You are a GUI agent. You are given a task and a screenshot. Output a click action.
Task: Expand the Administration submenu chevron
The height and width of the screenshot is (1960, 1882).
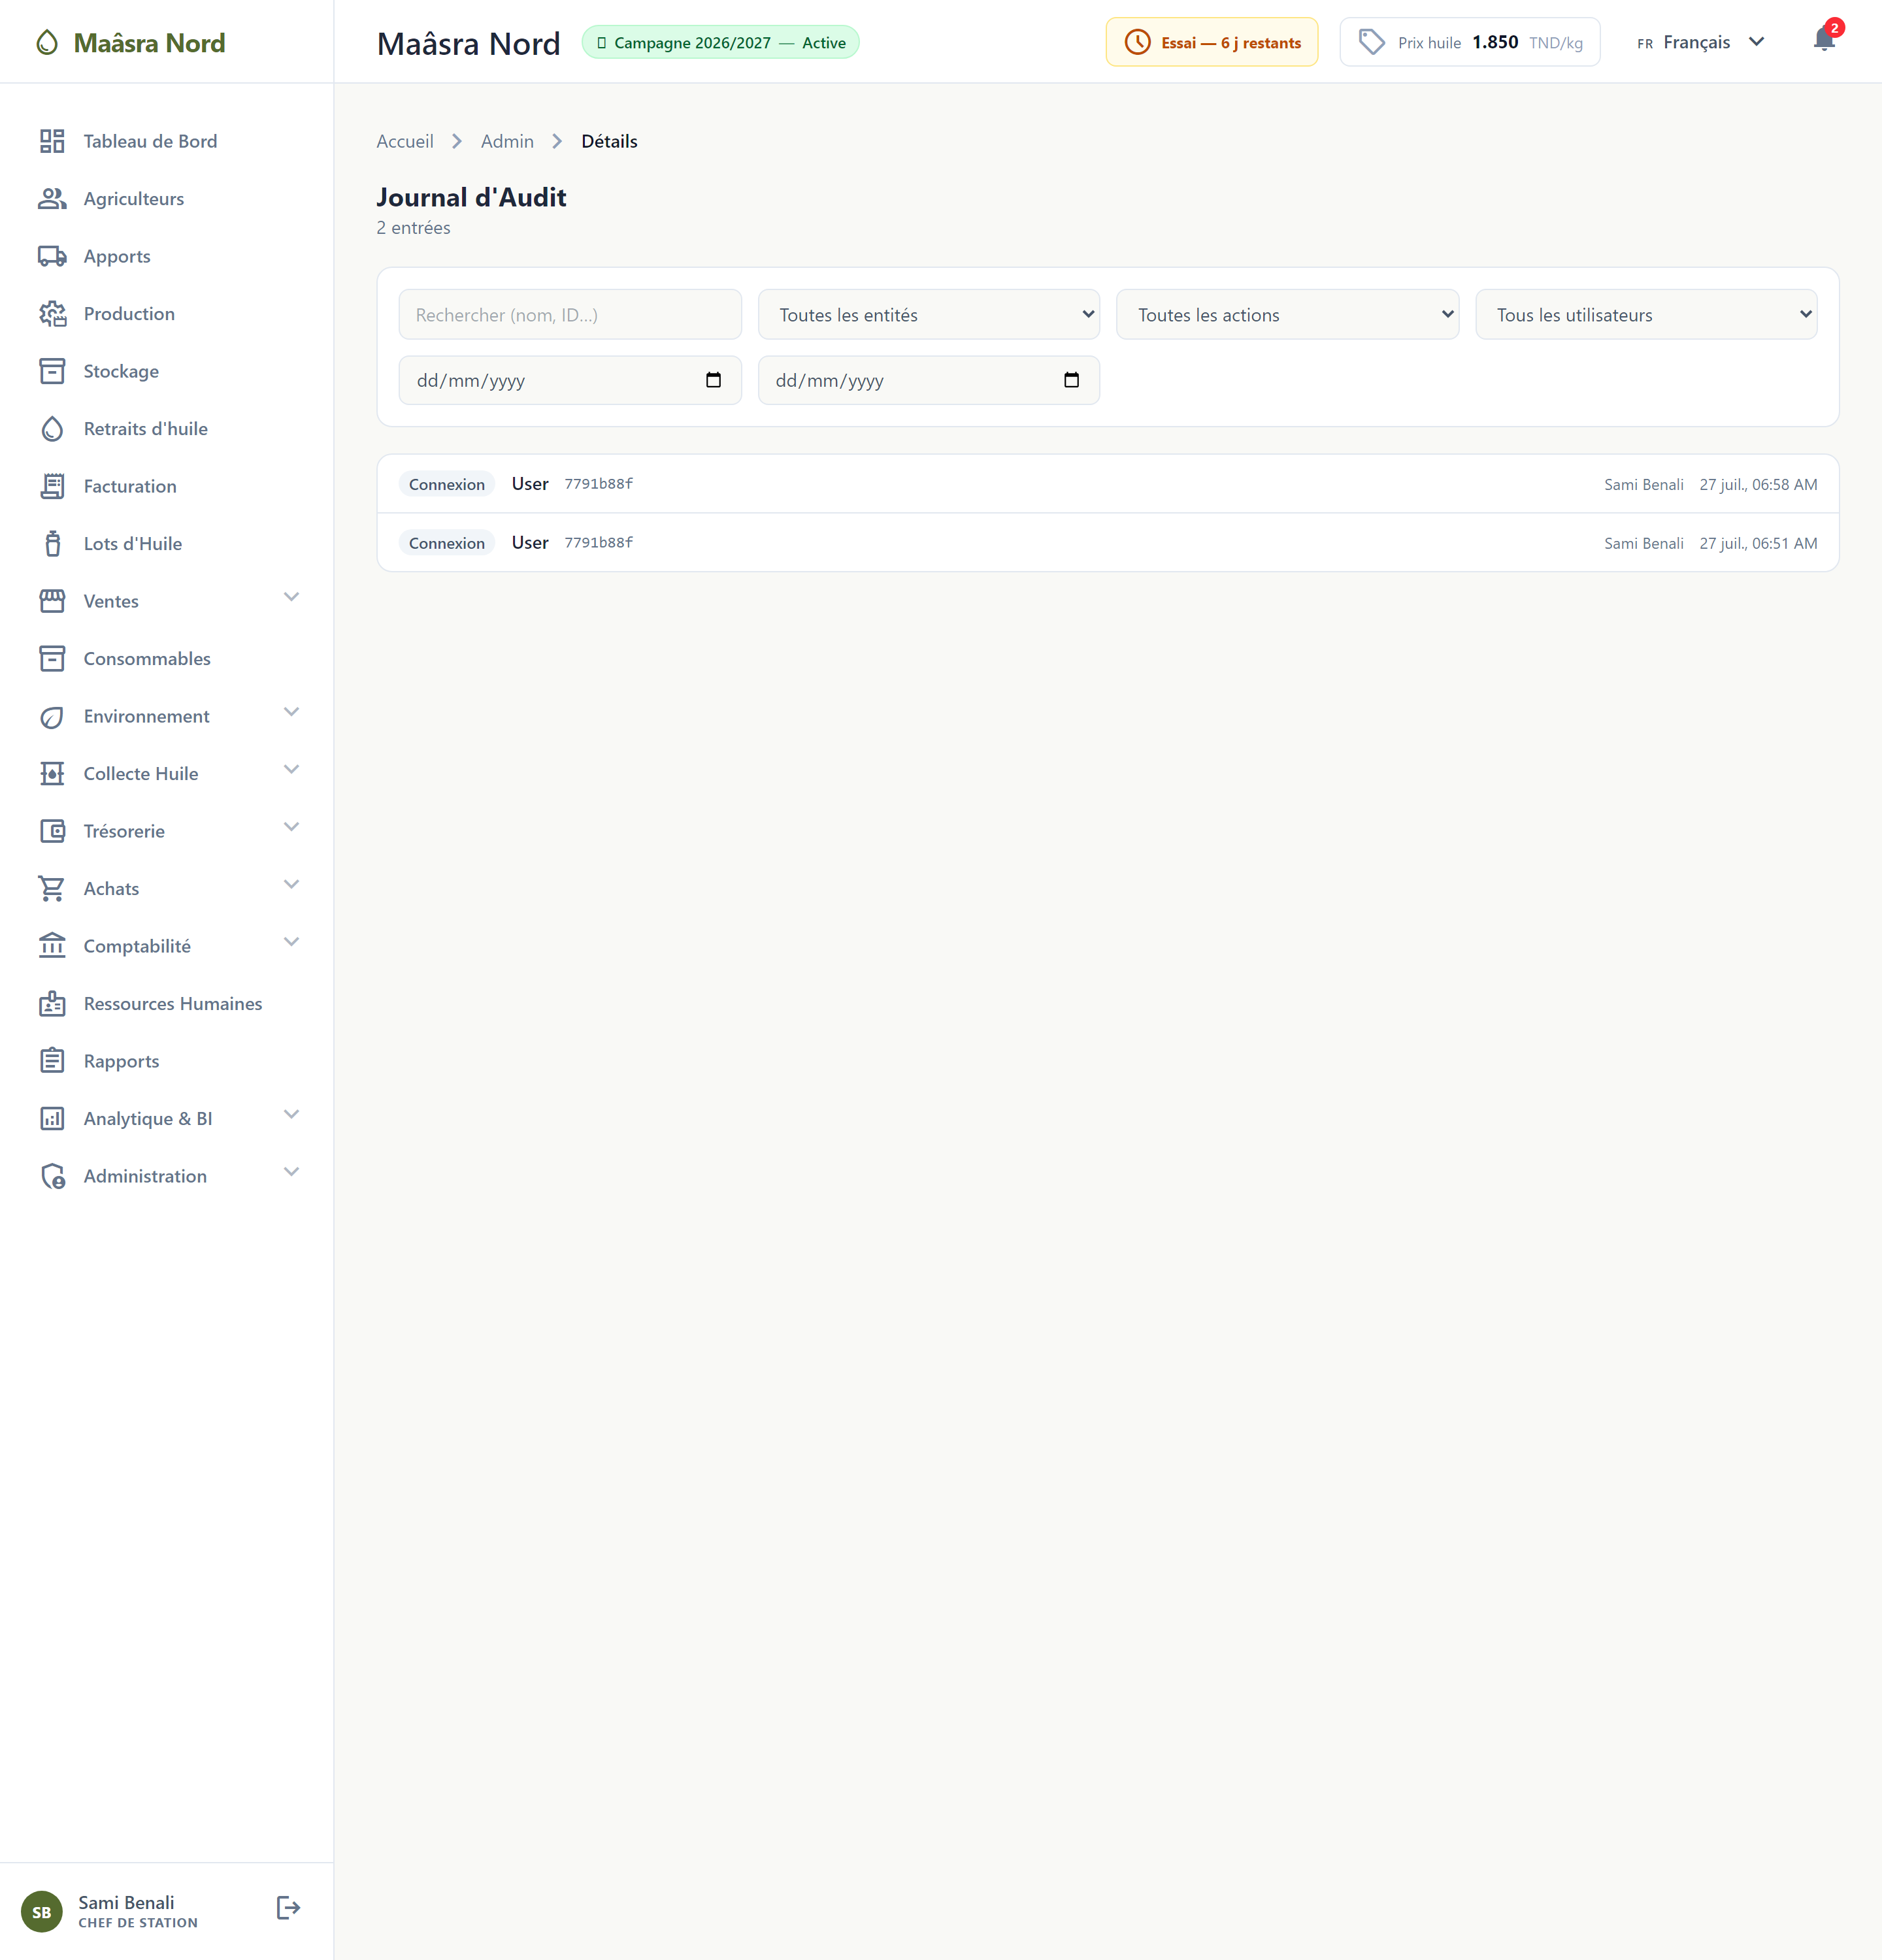coord(291,1173)
